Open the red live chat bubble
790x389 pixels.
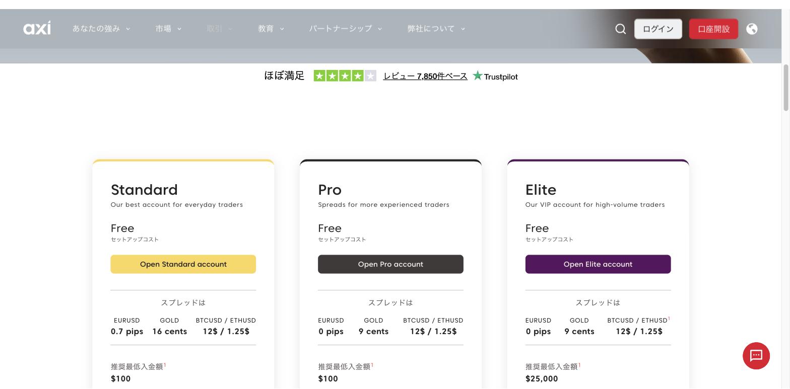point(756,356)
